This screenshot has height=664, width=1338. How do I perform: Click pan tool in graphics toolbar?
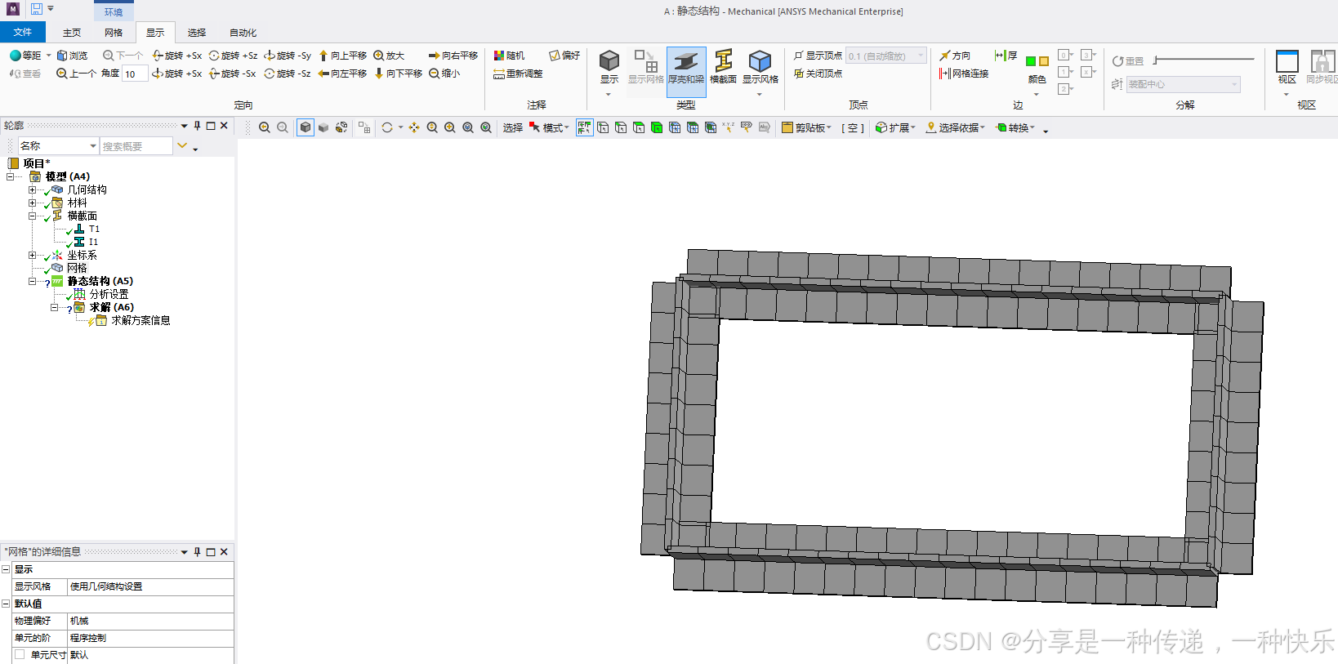[414, 127]
